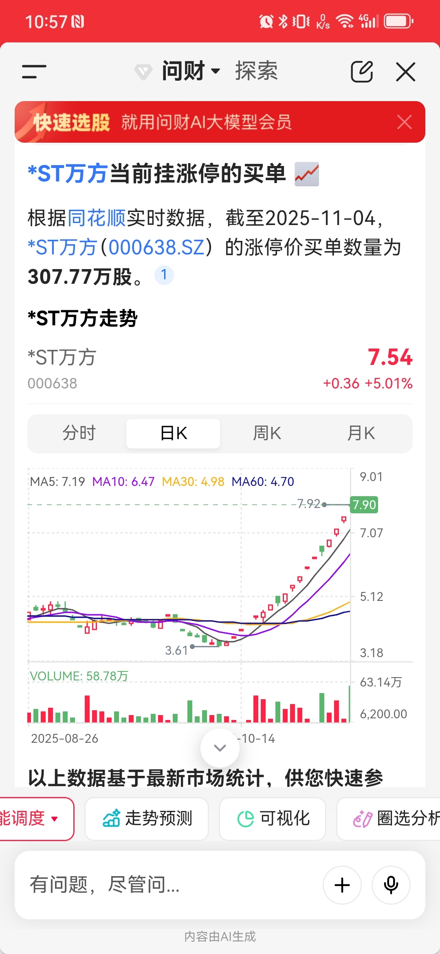440x954 pixels.
Task: Dismiss the red promo banner
Action: pyautogui.click(x=405, y=122)
